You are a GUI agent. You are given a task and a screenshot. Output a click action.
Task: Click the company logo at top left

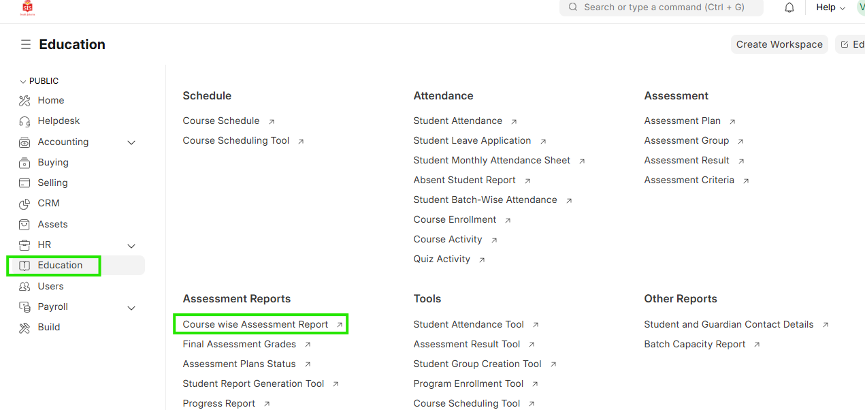coord(28,7)
